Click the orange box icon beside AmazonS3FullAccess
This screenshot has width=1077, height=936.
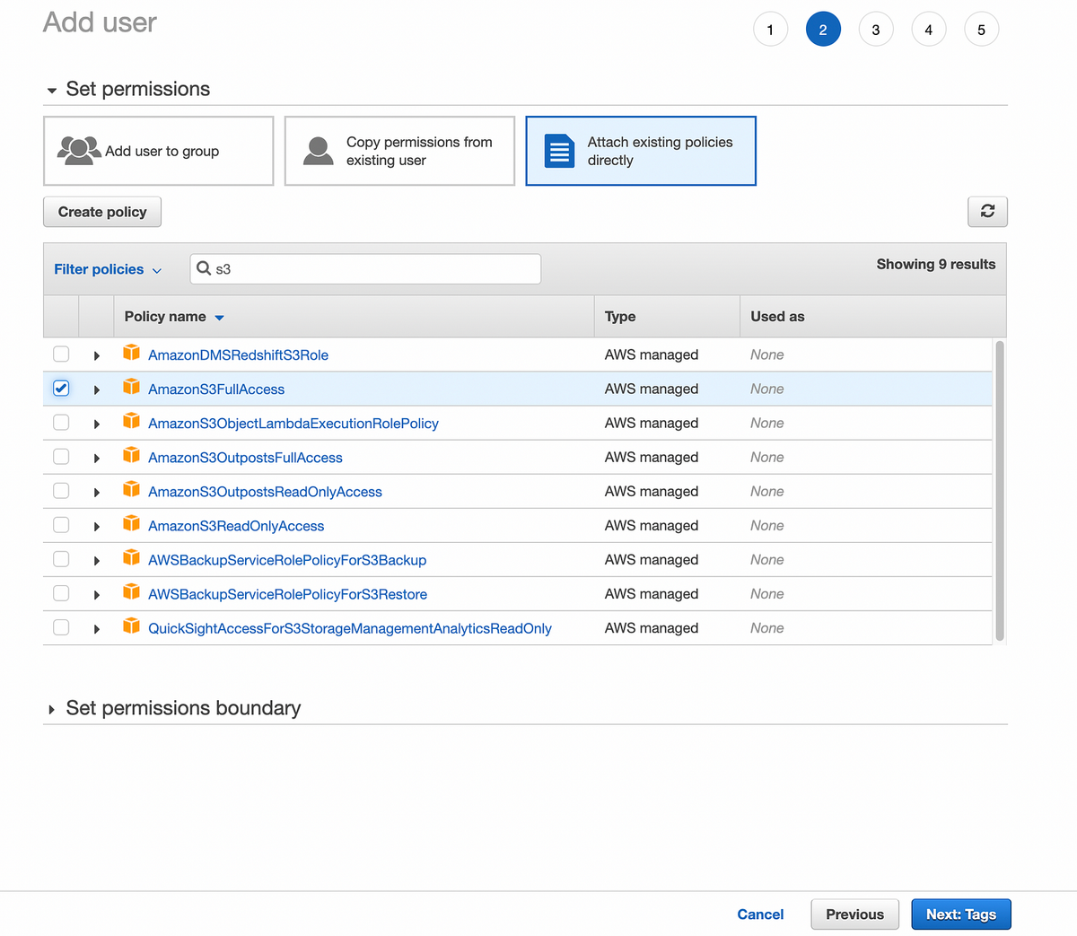131,386
